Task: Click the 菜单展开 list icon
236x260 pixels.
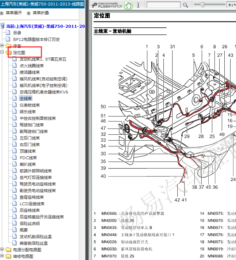Action: (x=2, y=13)
